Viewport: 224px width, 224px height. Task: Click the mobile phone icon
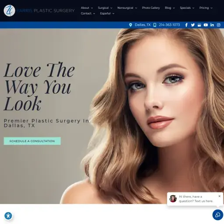point(155,25)
